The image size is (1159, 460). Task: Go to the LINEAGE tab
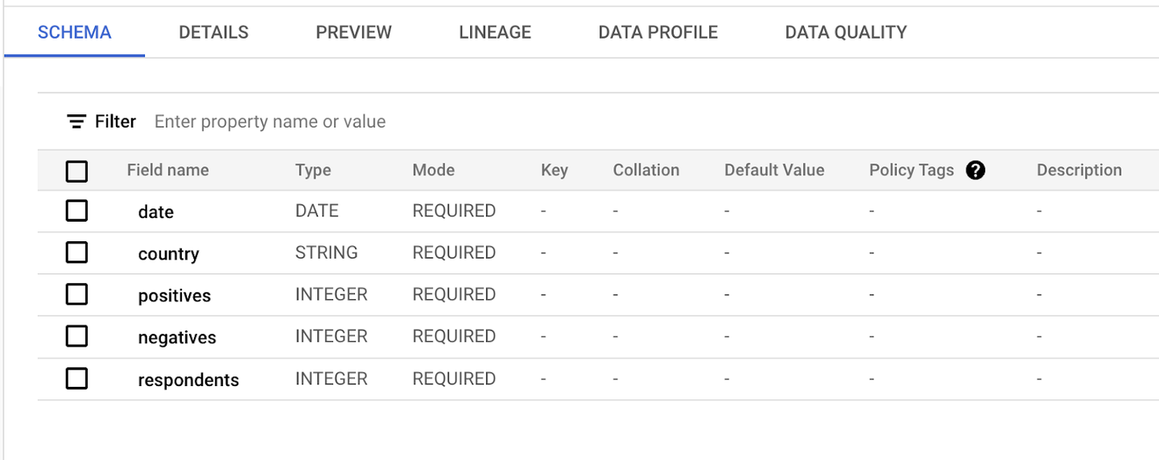coord(495,33)
